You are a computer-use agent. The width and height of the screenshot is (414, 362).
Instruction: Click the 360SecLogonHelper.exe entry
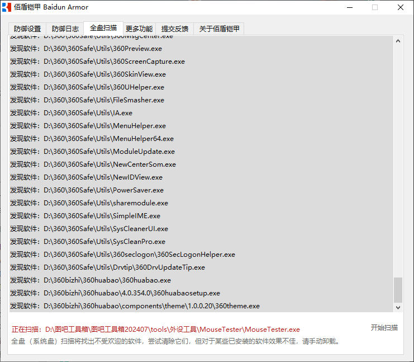point(201,255)
